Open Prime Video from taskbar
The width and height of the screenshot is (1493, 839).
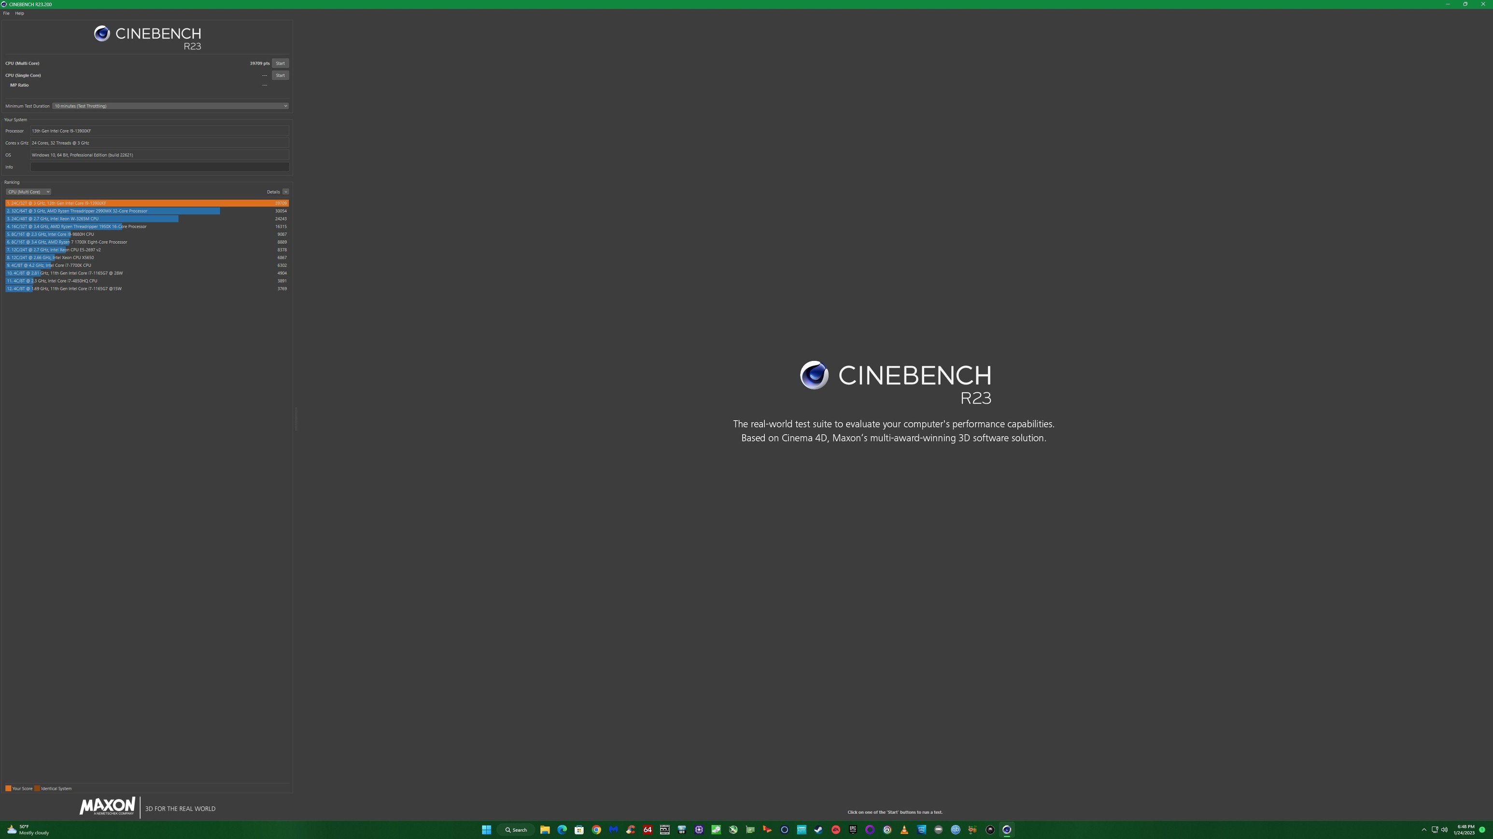pyautogui.click(x=921, y=830)
